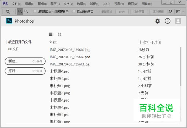
Task: Click the 几秒前 time entry
Action: 143,50
